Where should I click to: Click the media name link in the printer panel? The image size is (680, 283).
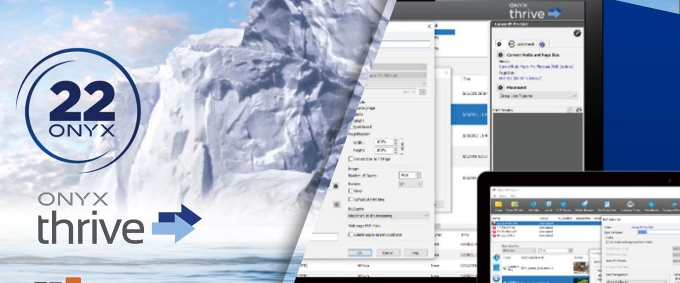(536, 67)
